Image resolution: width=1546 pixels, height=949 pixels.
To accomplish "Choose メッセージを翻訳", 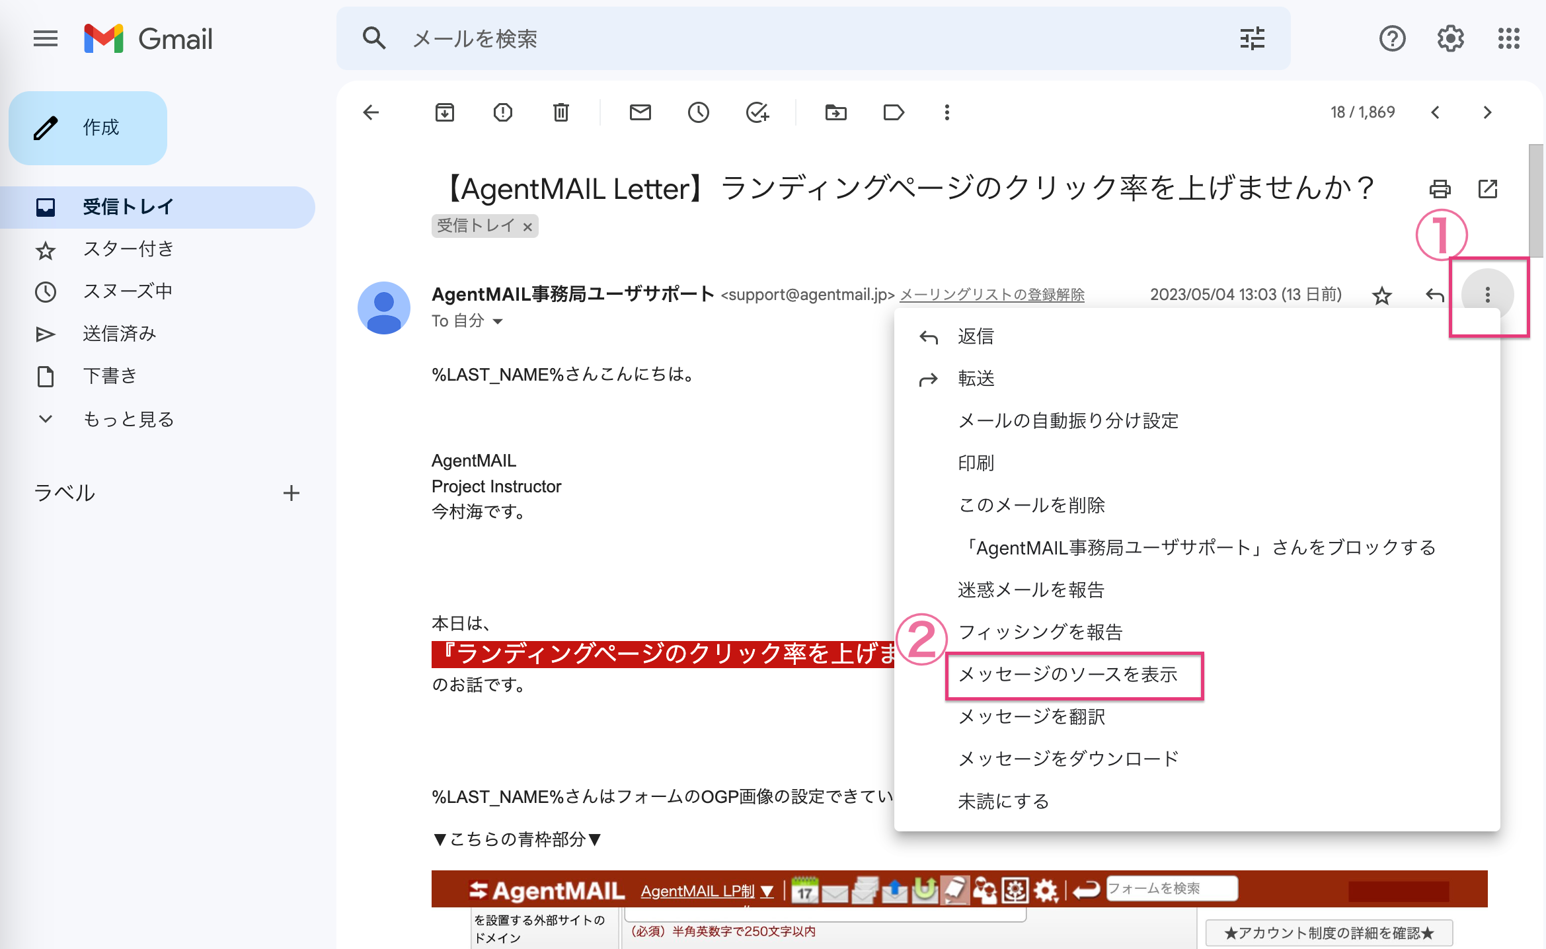I will (1196, 717).
